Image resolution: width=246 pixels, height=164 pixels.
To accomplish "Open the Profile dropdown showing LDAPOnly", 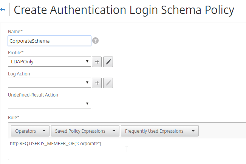I will tap(49, 62).
